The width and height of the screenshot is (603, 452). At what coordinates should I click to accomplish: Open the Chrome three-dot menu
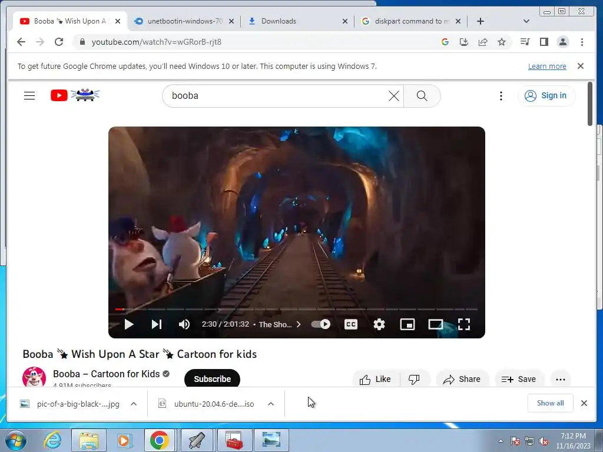coord(582,42)
